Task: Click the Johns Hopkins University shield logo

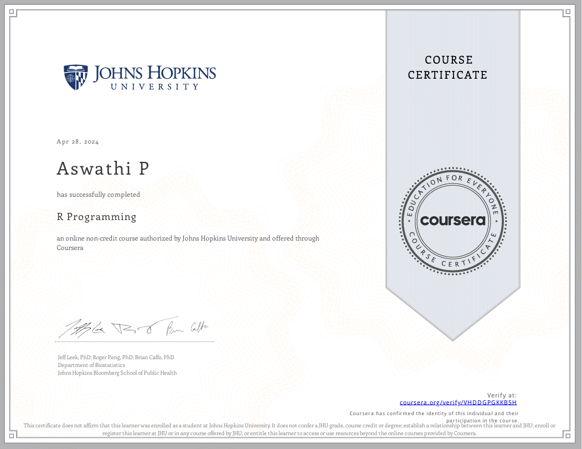Action: [x=76, y=77]
